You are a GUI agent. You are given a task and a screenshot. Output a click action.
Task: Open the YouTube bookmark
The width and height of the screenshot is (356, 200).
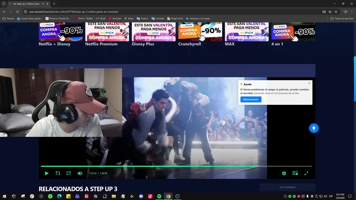coord(115,19)
